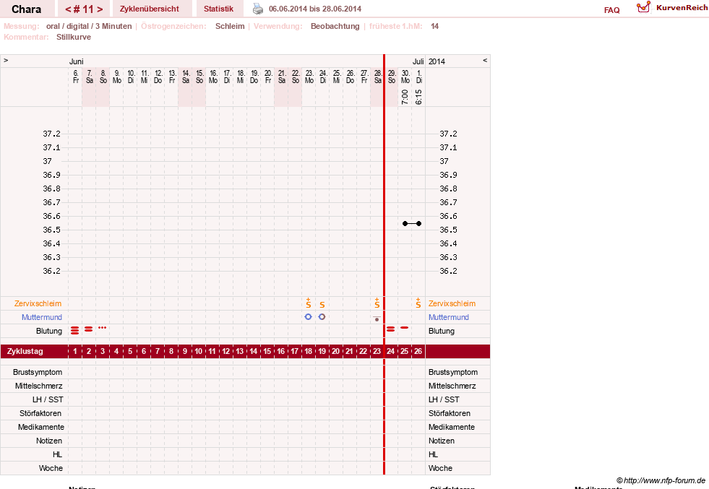
Task: Click the Juni month label
Action: tap(77, 61)
